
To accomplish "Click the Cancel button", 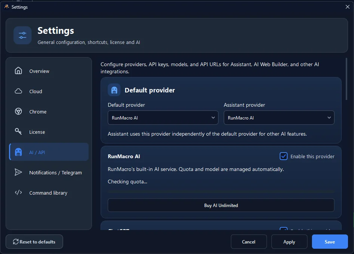I will point(249,242).
